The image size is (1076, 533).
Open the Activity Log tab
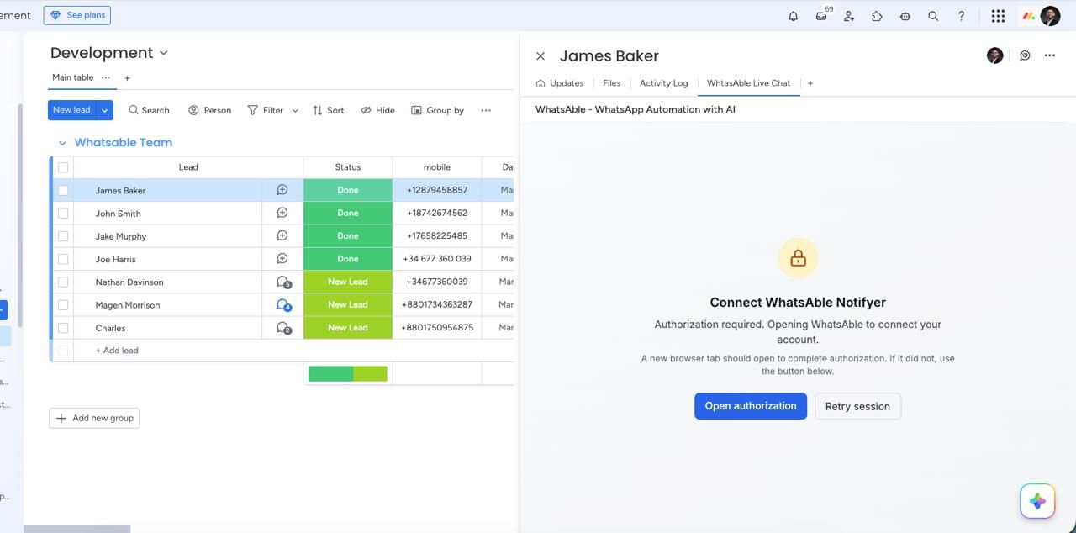(663, 83)
